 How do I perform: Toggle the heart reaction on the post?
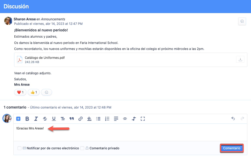point(20,92)
